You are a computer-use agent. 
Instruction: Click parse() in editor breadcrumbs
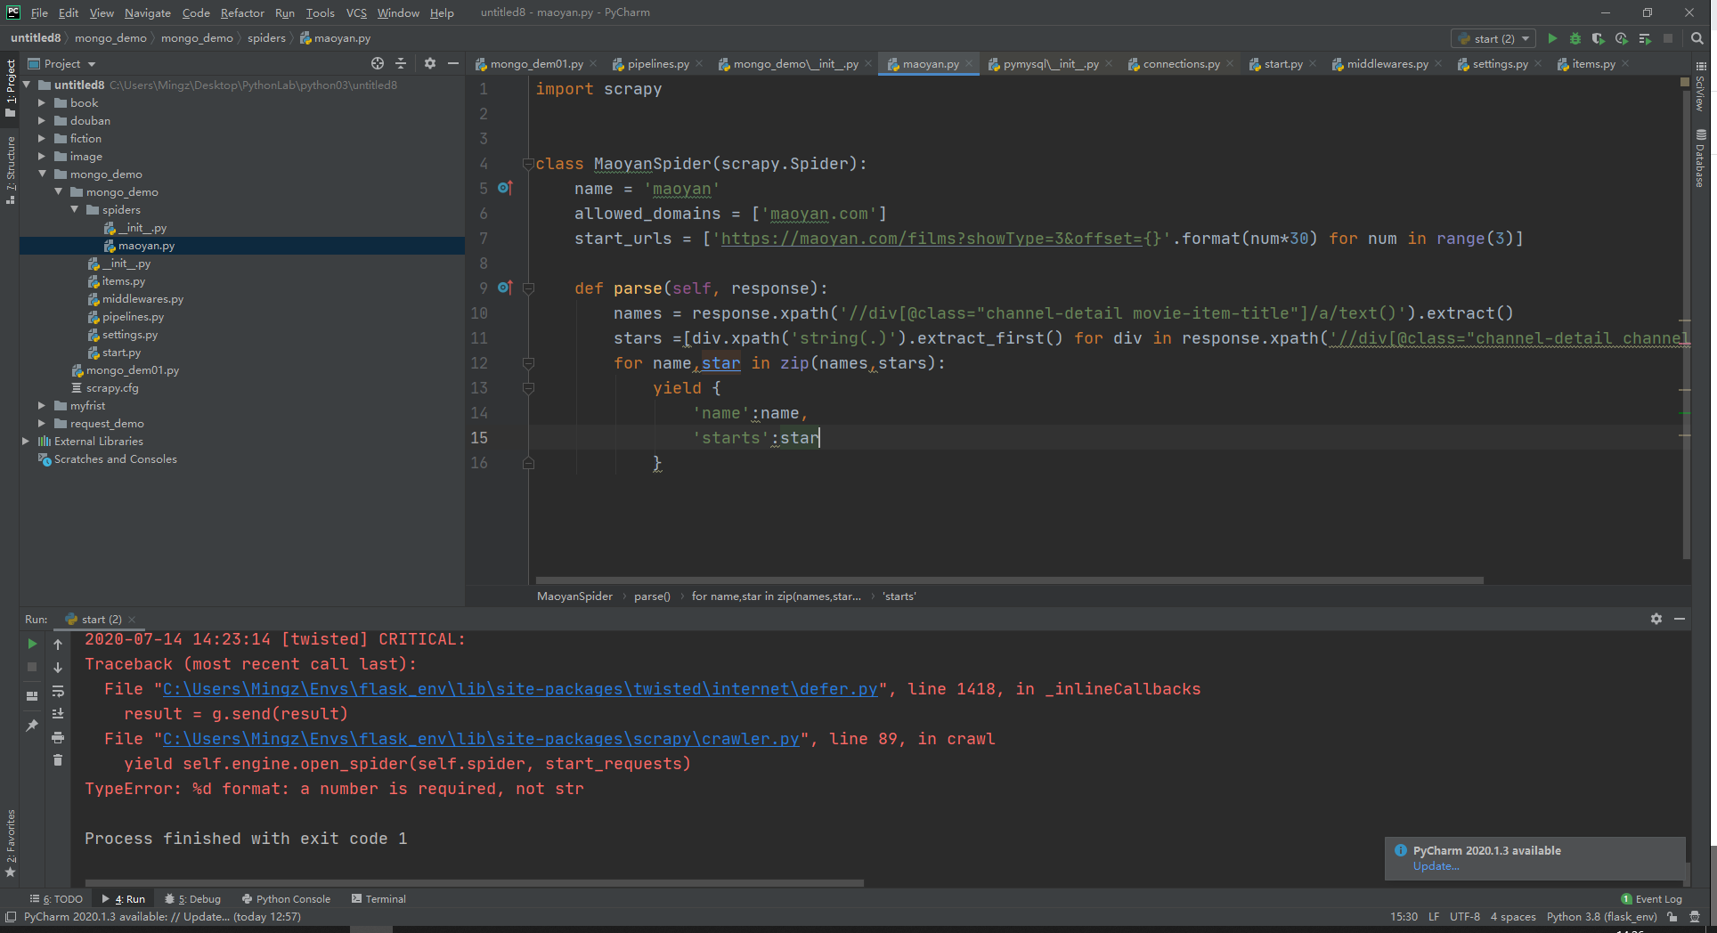652,596
